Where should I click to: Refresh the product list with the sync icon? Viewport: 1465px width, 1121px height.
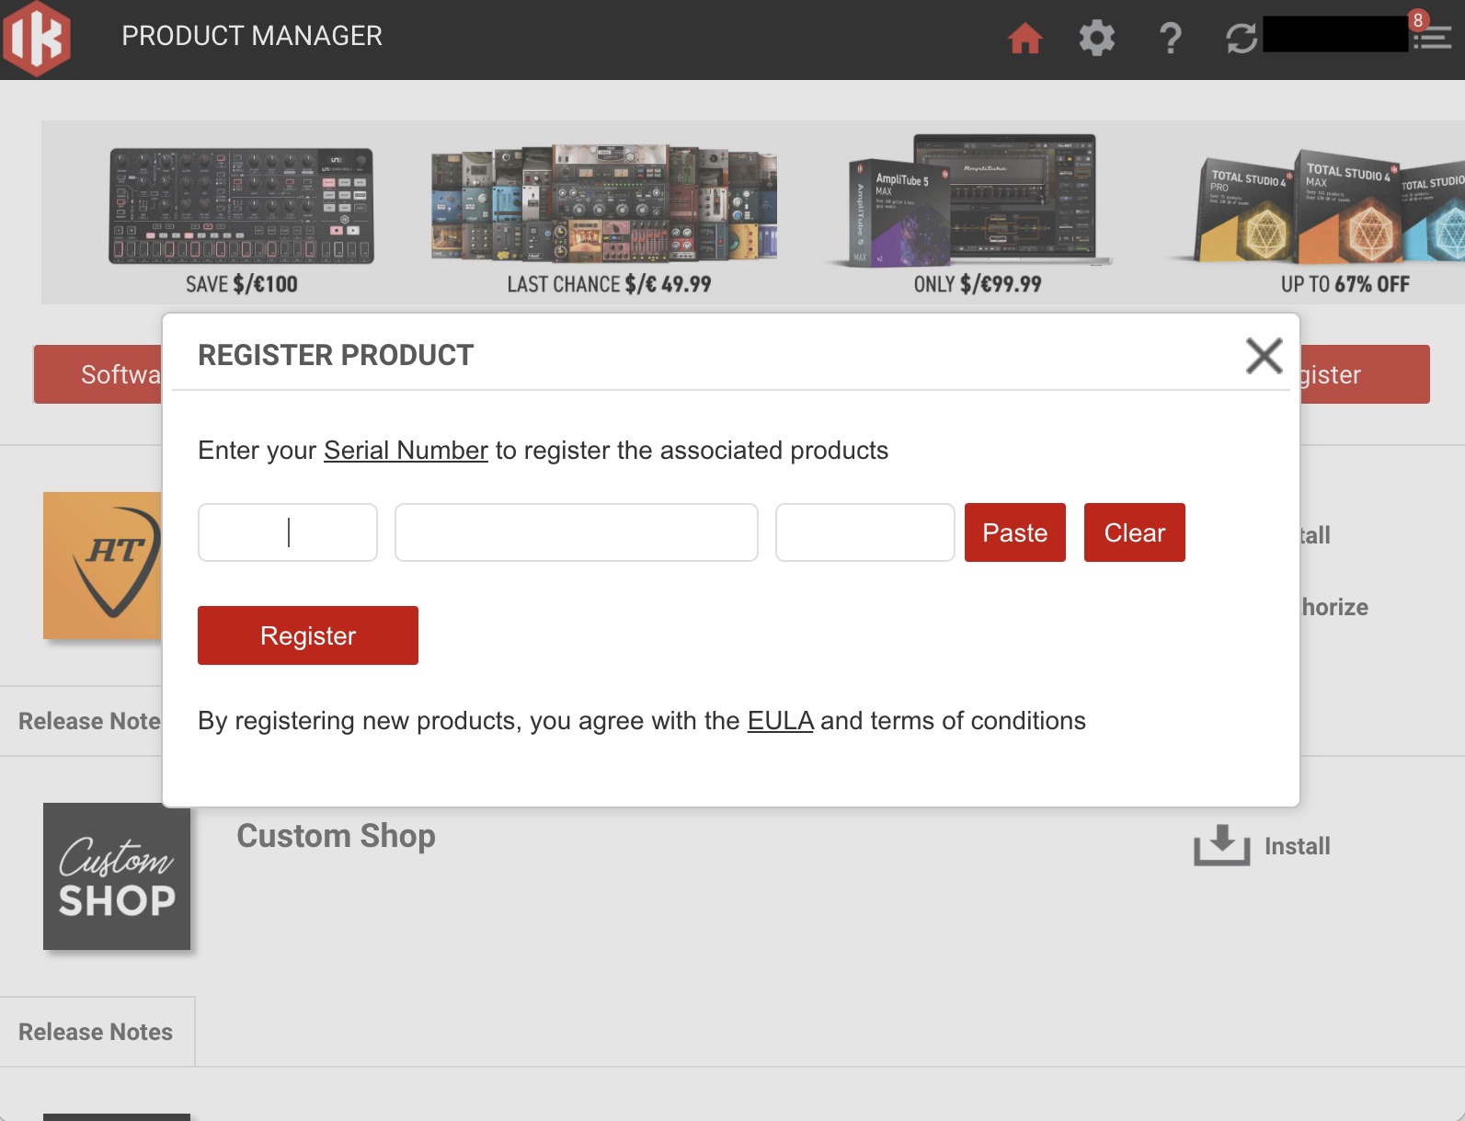pyautogui.click(x=1241, y=39)
